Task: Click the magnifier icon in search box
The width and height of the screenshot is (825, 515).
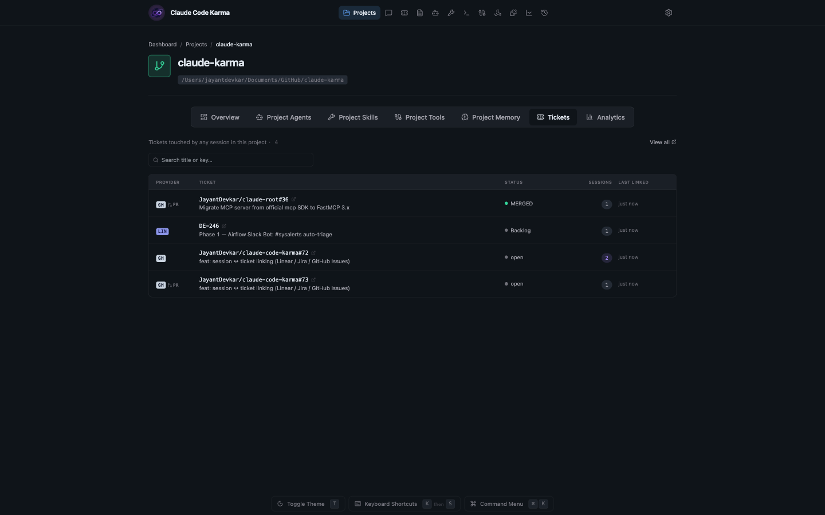Action: click(156, 160)
